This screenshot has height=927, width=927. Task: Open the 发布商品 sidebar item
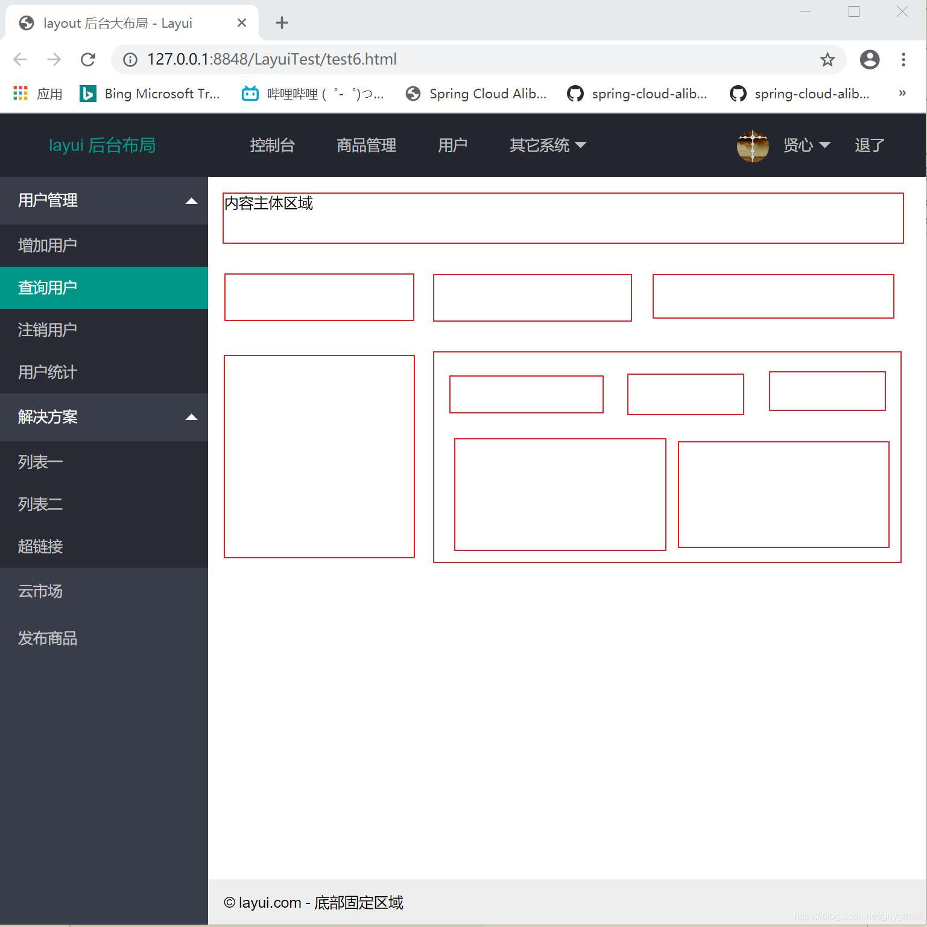point(104,639)
